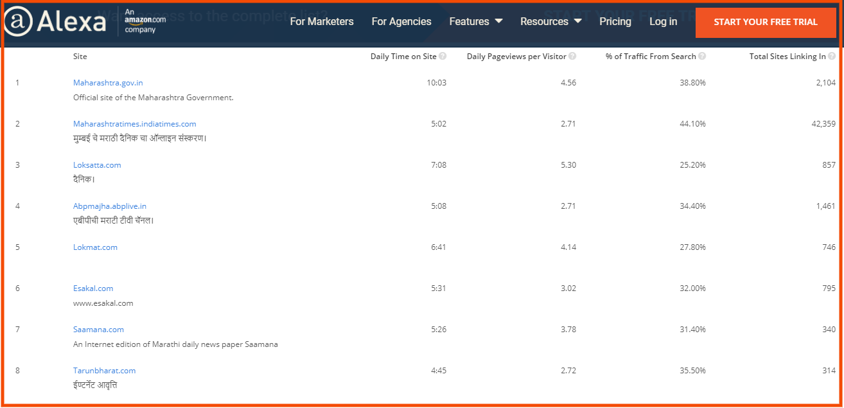Click the 314 linking sites value for Tarunbharat
The image size is (844, 408).
pyautogui.click(x=829, y=371)
